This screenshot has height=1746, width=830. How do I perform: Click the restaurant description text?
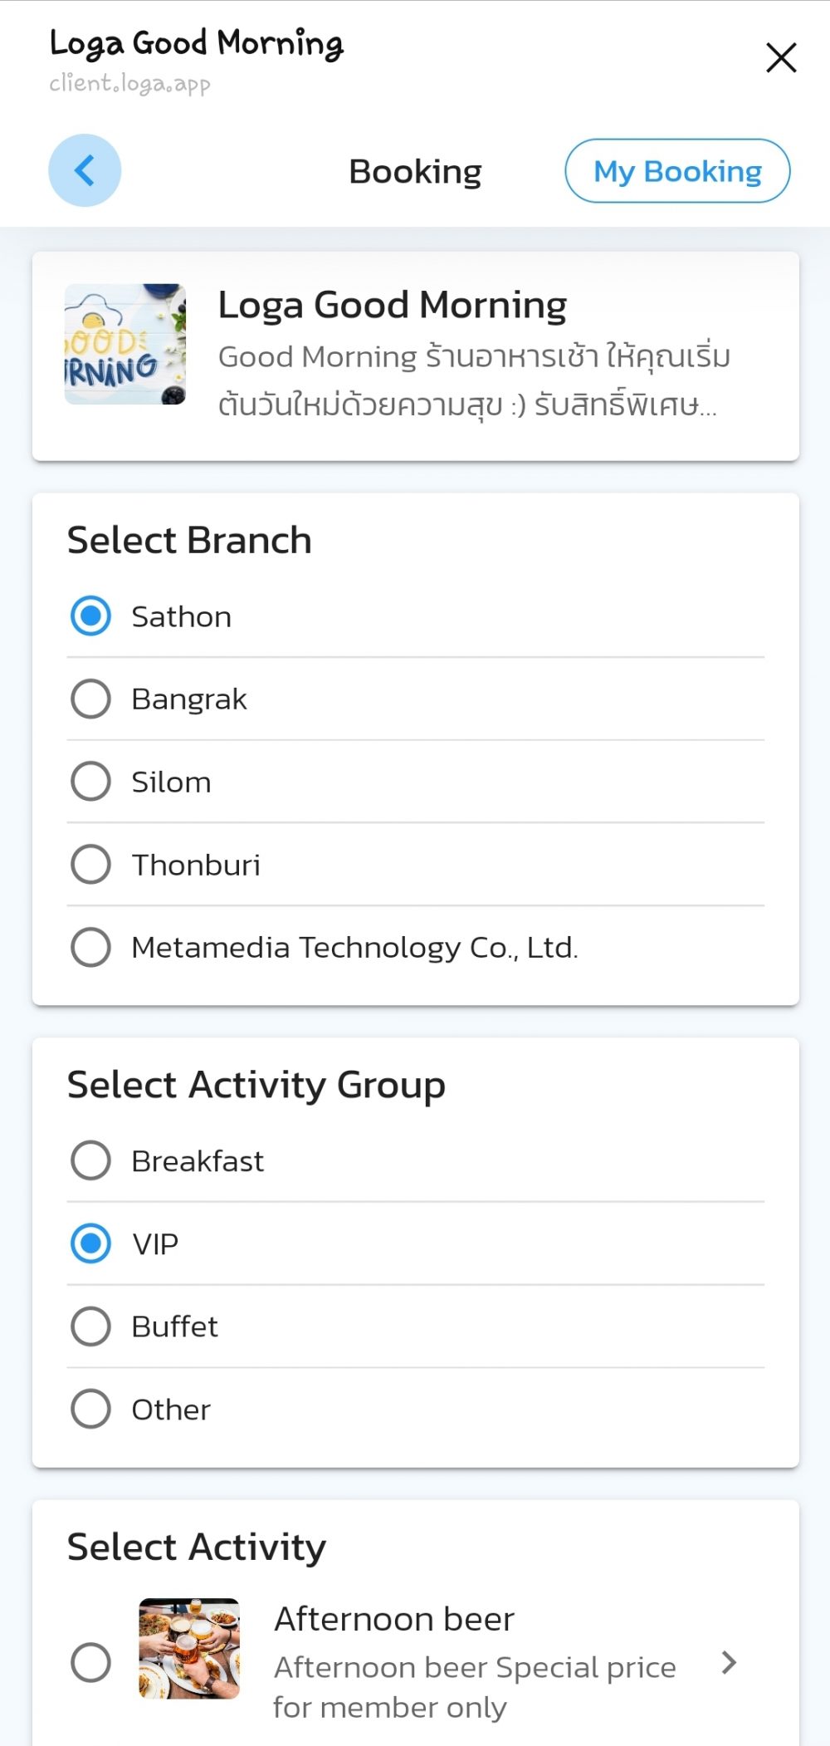tap(473, 381)
